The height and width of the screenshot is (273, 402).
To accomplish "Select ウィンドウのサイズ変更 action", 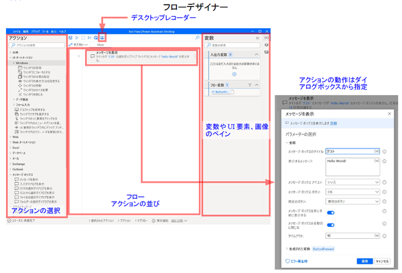I will 33,90.
